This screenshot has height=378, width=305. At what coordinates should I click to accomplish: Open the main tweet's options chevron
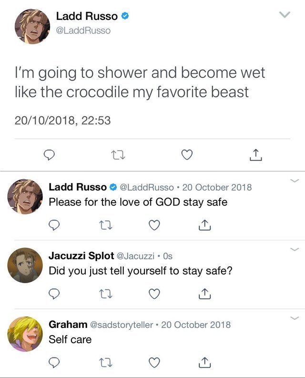pyautogui.click(x=285, y=15)
